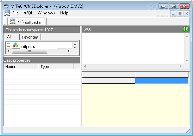
Task: Open the File menu
Action: (15, 13)
